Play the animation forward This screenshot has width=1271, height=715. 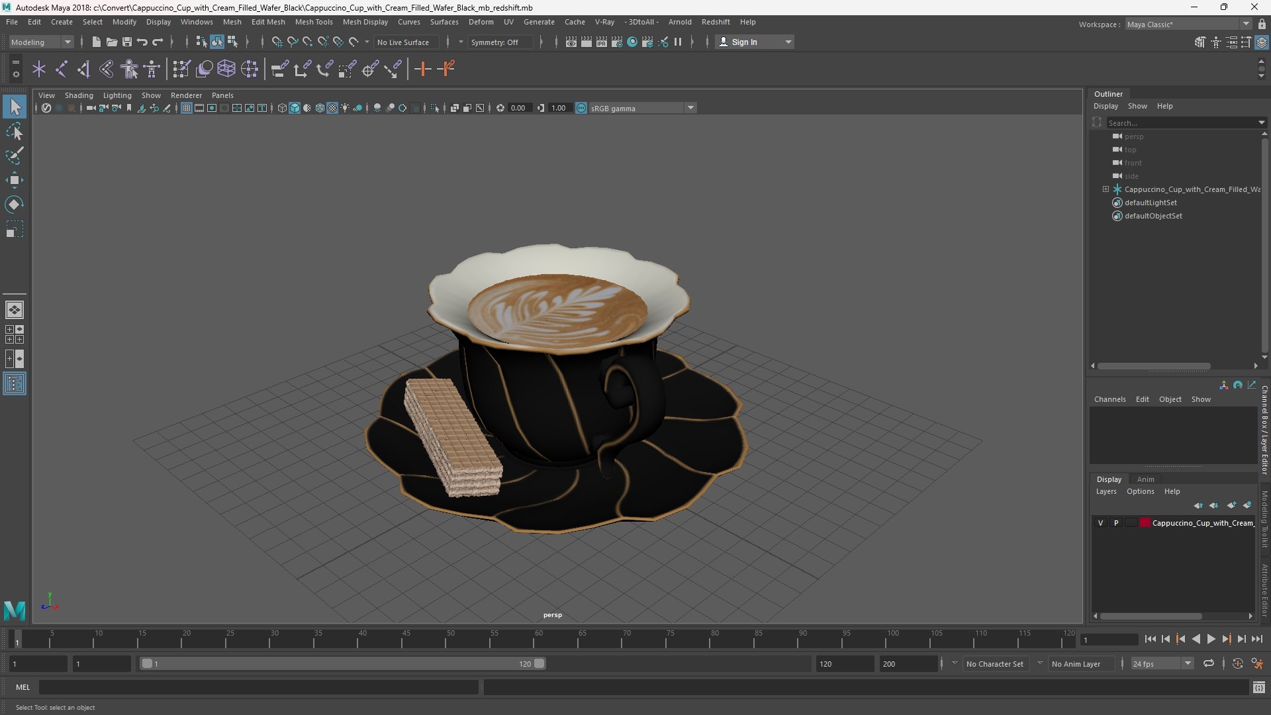(x=1211, y=639)
